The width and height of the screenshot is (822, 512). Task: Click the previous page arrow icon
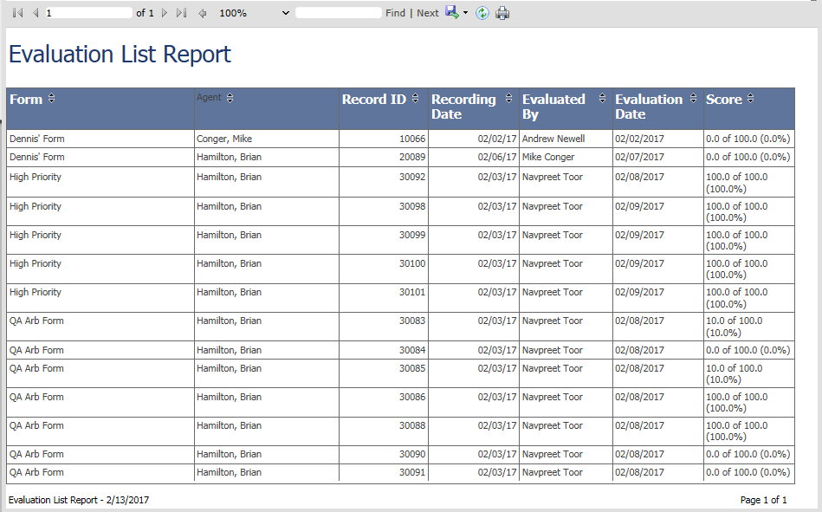coord(34,12)
